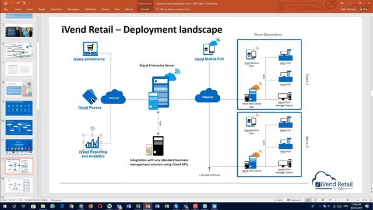Select slide 7 thumbnail
The width and height of the screenshot is (373, 210).
click(x=19, y=69)
